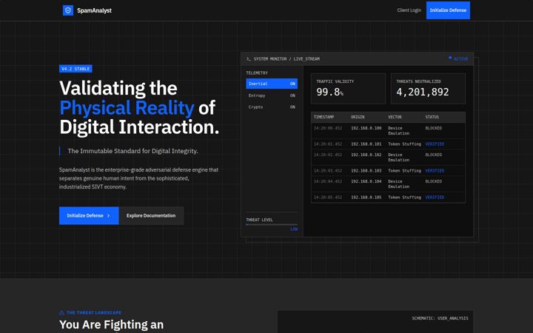Select origin 192.168.0.102
The height and width of the screenshot is (333, 533).
366,155
